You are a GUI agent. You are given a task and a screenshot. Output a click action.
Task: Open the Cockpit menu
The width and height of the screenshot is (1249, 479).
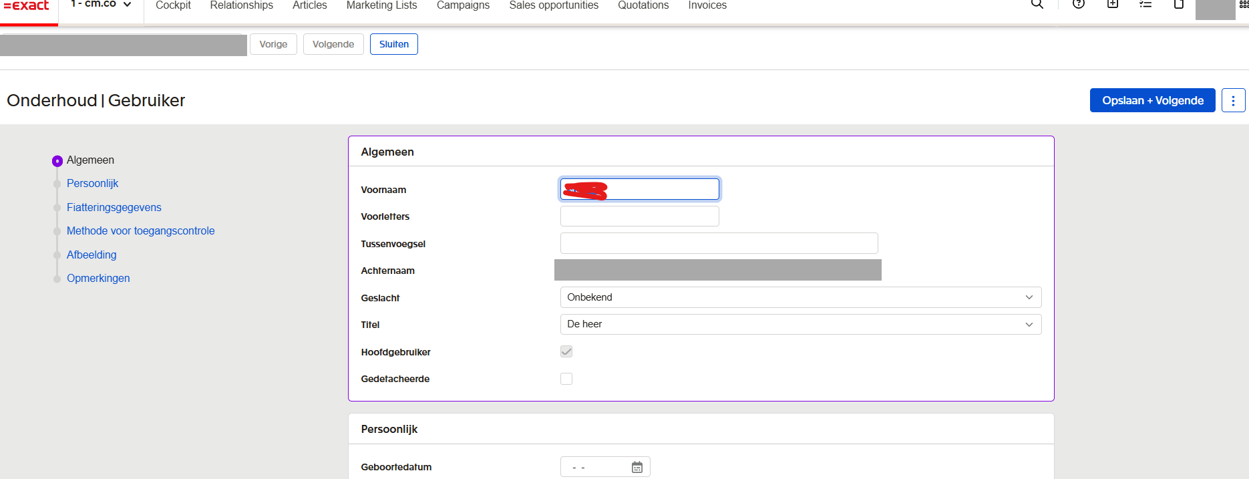[x=173, y=5]
